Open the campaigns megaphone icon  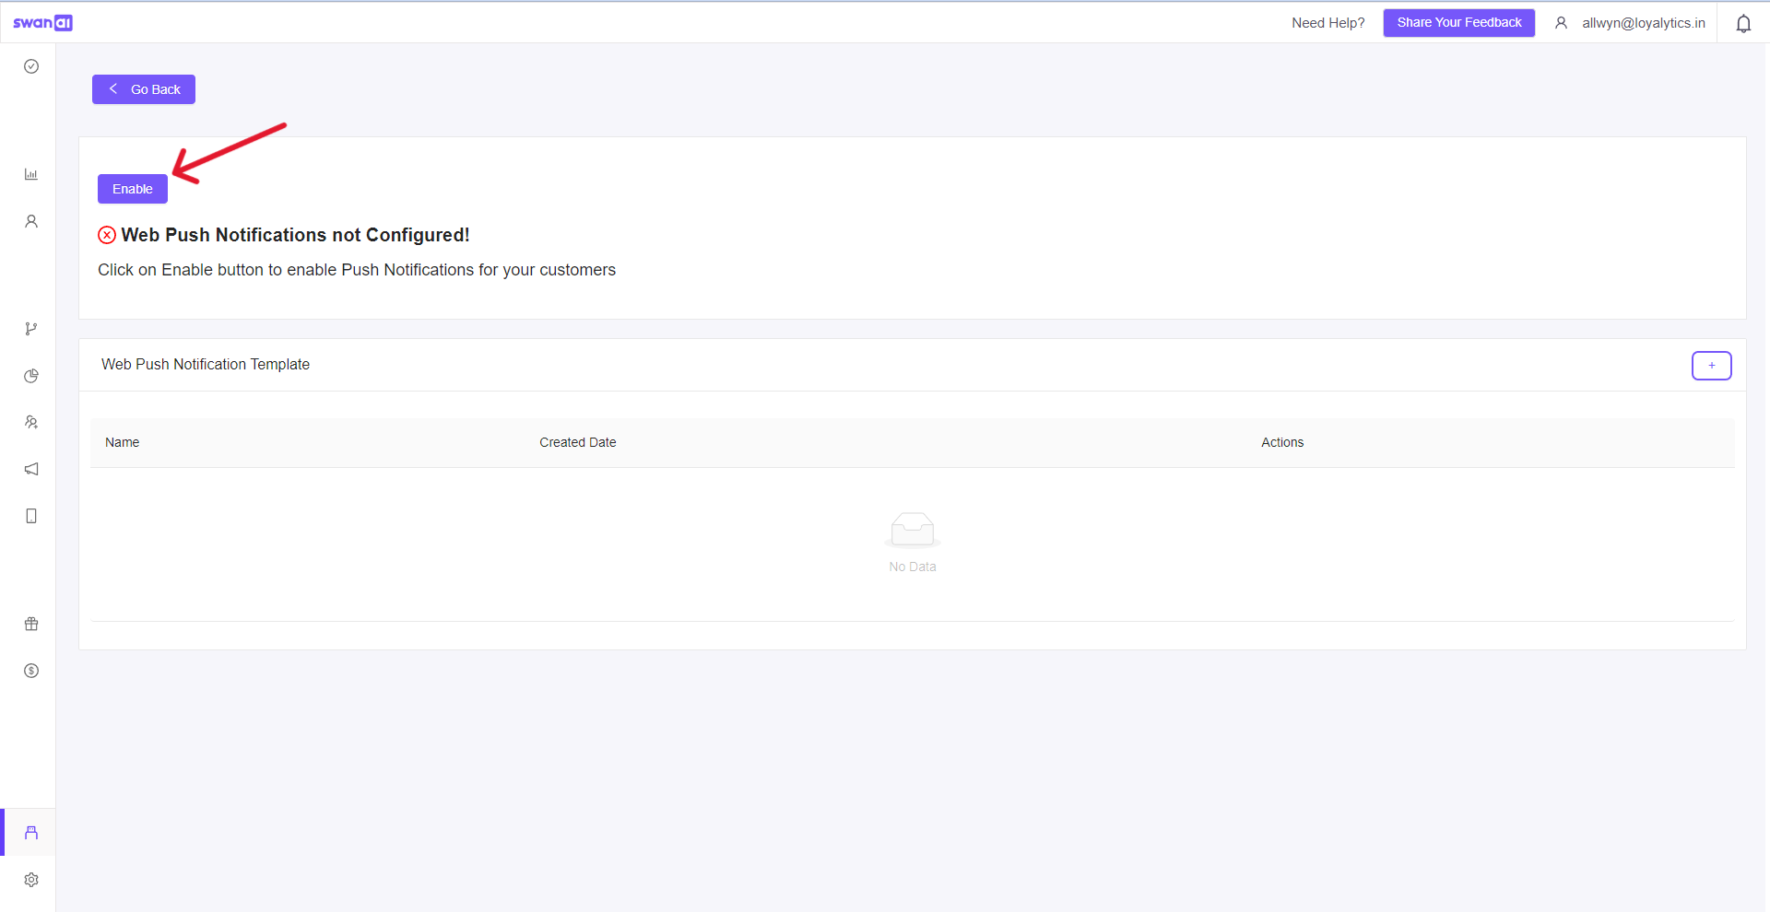pos(30,469)
